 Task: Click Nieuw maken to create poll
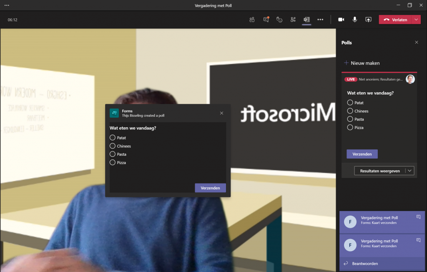pyautogui.click(x=362, y=63)
